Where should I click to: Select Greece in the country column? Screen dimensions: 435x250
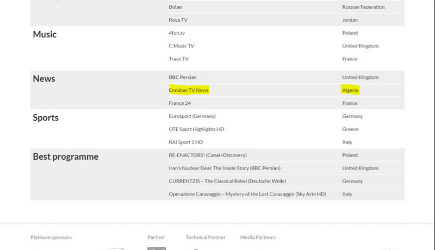coord(350,129)
